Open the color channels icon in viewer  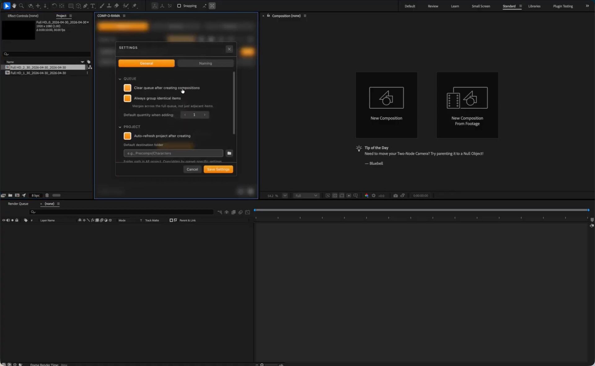[367, 196]
